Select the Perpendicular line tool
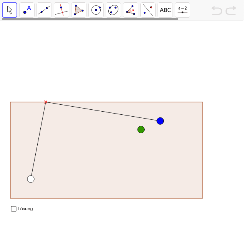Screen dimensions: 244x231 click(x=61, y=10)
